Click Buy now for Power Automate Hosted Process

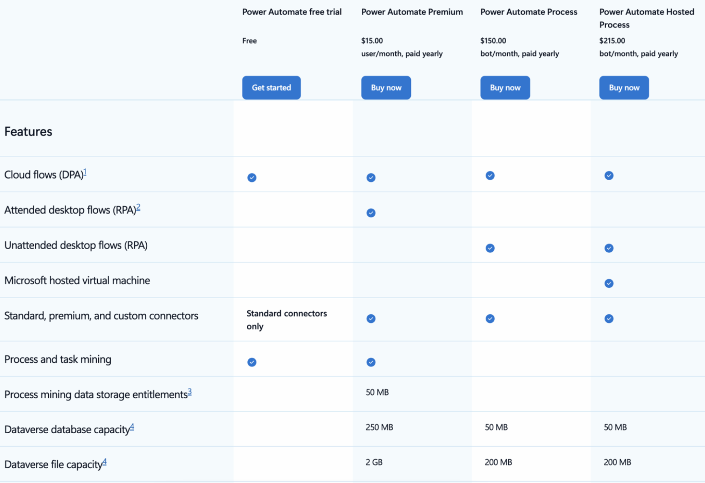(624, 87)
